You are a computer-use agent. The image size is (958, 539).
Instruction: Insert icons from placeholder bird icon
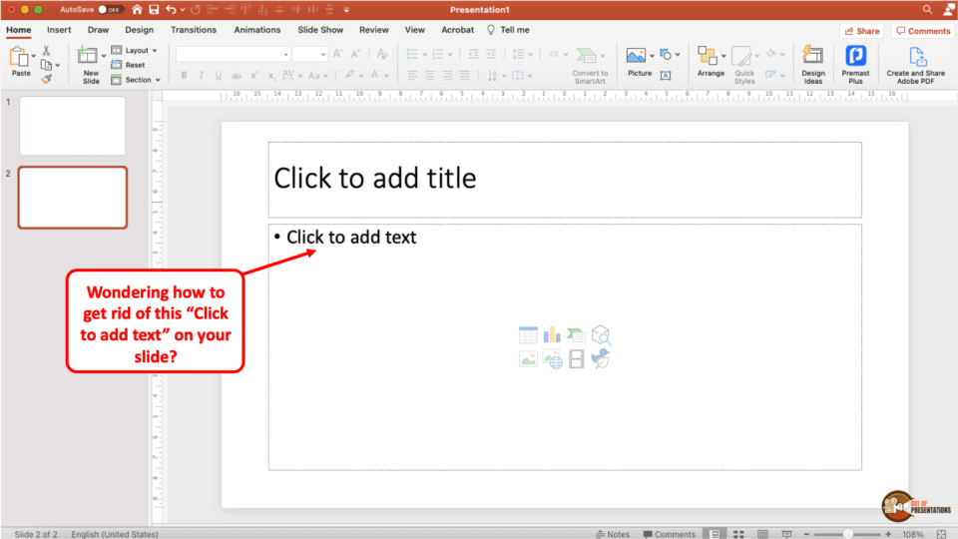(601, 359)
